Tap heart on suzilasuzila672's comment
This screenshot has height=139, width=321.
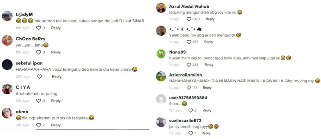[x=191, y=133]
